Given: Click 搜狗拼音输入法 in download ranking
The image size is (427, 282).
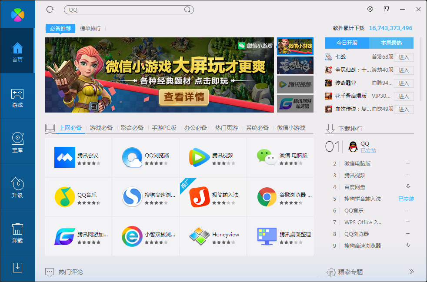Looking at the screenshot, I should click(x=363, y=199).
